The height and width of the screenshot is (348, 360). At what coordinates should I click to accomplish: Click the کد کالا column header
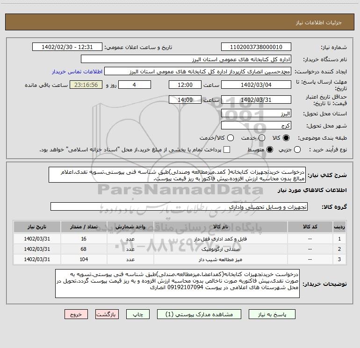[310, 227]
